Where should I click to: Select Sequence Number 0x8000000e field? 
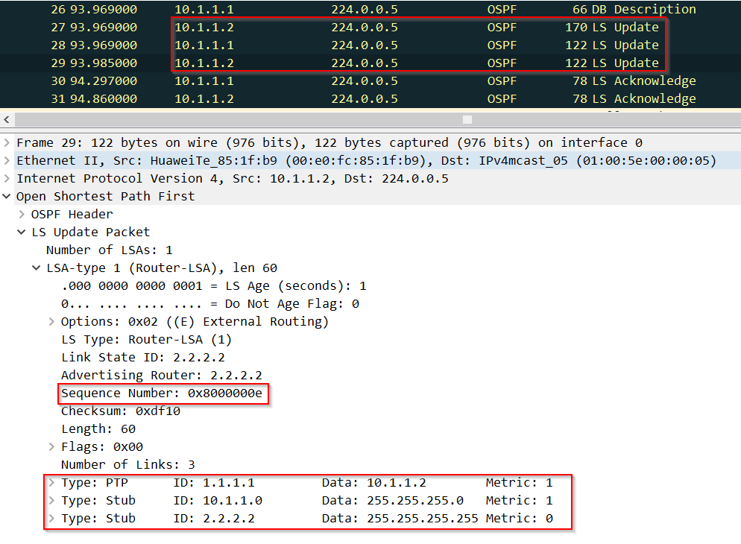[x=161, y=393]
